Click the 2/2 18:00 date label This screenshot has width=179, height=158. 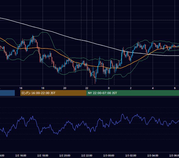43,155
